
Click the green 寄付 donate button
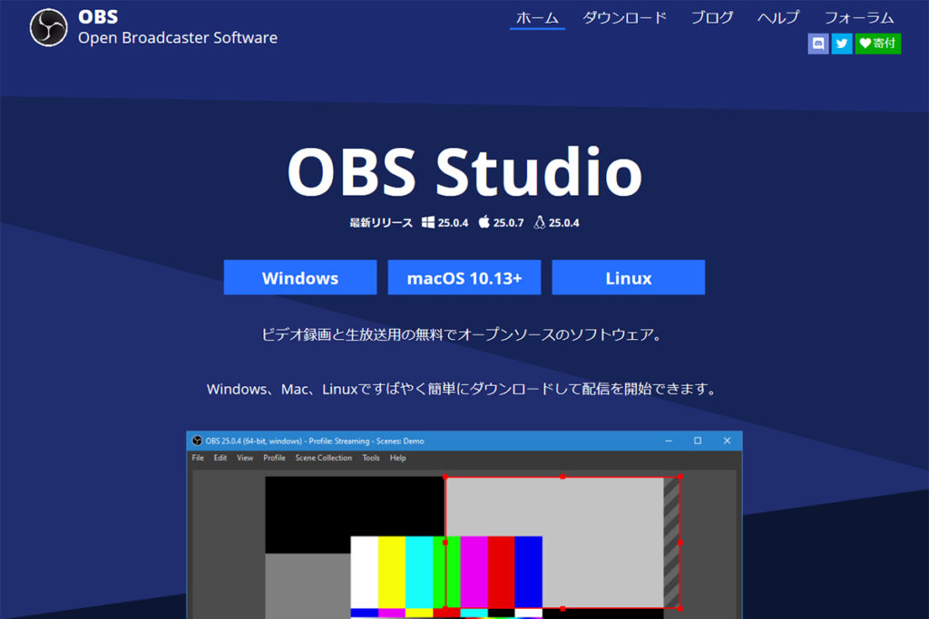pyautogui.click(x=877, y=43)
